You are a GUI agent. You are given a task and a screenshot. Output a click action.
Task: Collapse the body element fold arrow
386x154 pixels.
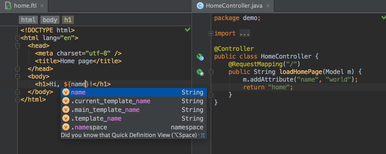pyautogui.click(x=17, y=76)
